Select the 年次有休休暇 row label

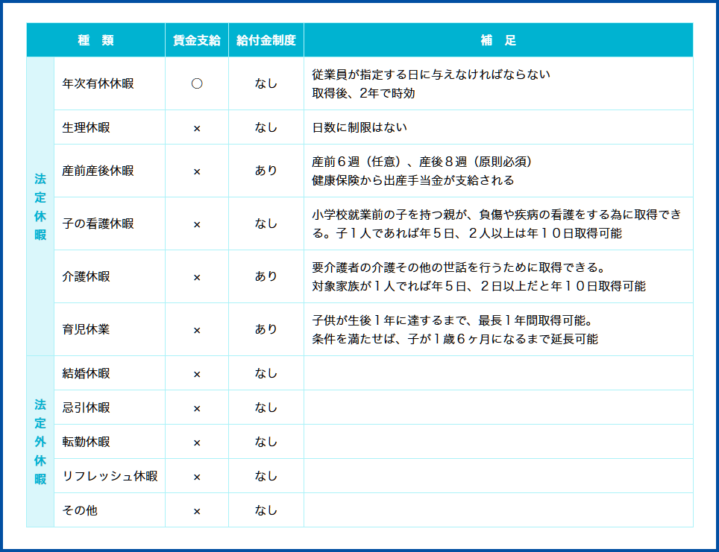click(98, 83)
